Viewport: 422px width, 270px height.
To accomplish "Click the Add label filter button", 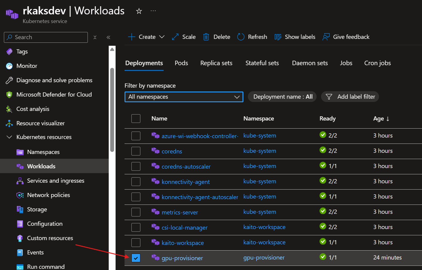I will click(x=350, y=97).
